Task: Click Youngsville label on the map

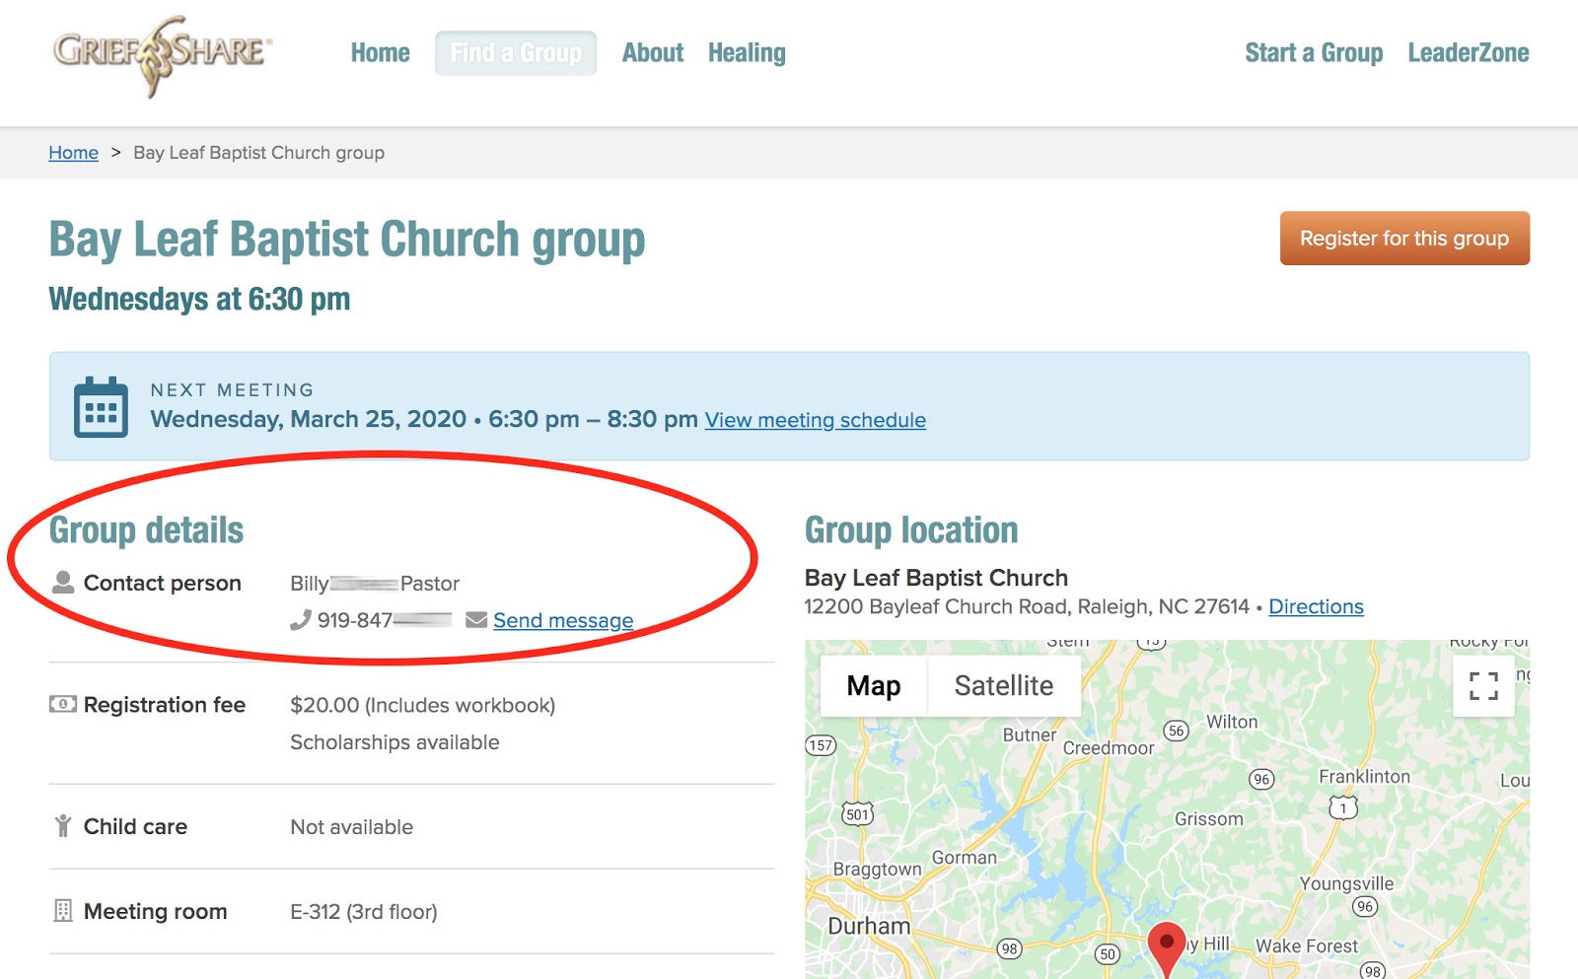Action: pyautogui.click(x=1346, y=883)
